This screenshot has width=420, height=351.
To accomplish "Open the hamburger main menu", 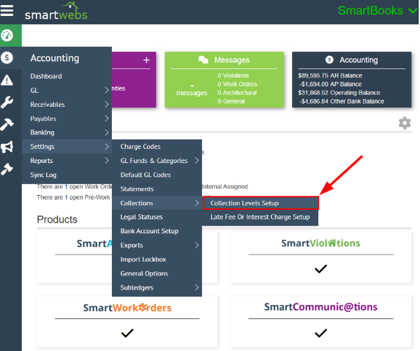I will pos(6,10).
